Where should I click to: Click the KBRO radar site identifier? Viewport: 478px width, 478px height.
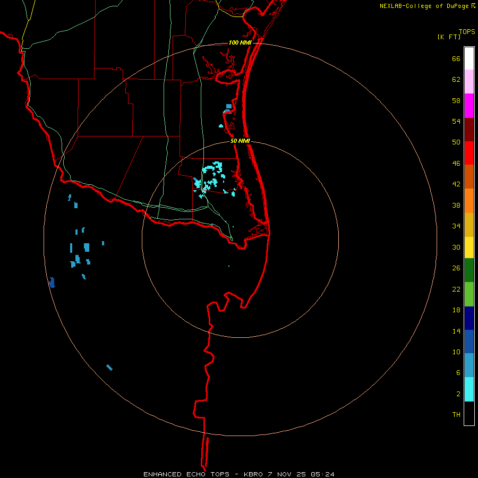coord(253,474)
